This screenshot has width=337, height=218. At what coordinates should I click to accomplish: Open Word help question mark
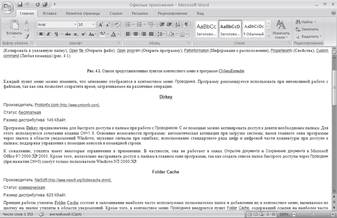(x=333, y=13)
